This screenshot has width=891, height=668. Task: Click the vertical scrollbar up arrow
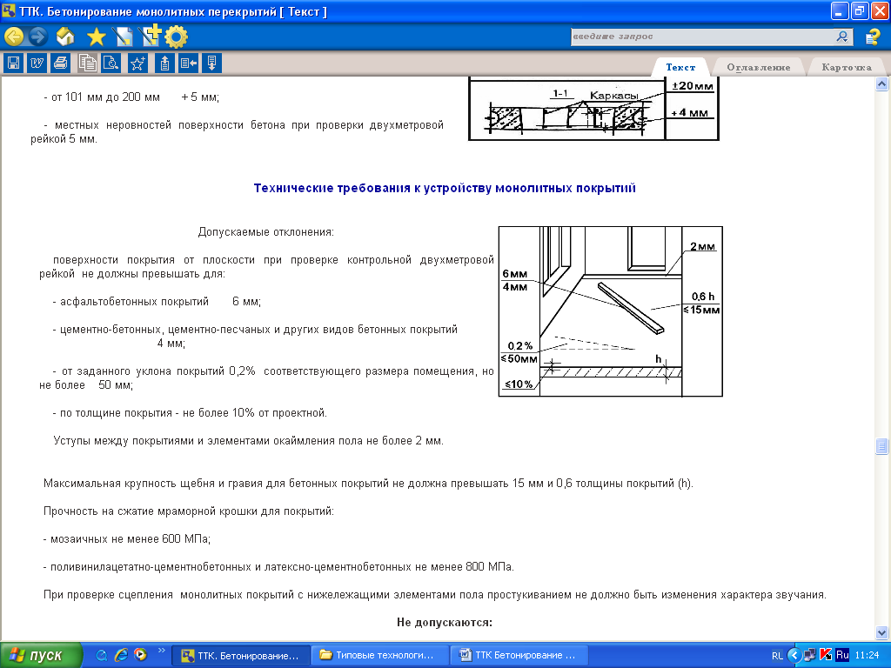882,84
